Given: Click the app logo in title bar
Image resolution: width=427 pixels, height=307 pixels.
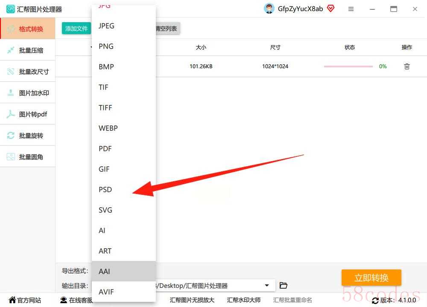Looking at the screenshot, I should [x=11, y=9].
